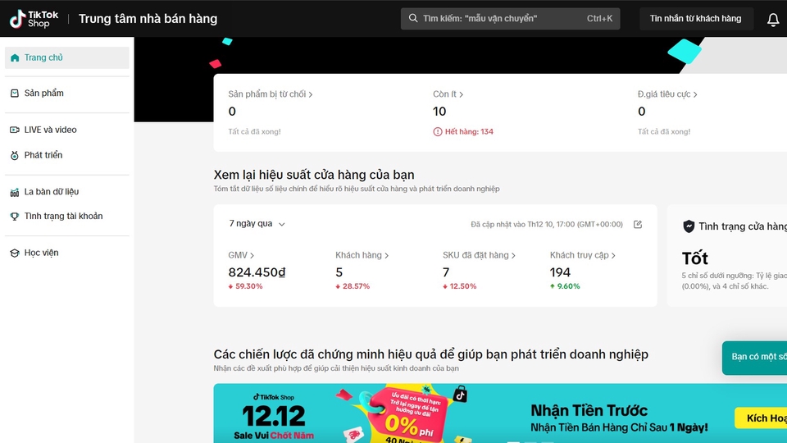Click the Sản phẩm bag icon
Screen dimensions: 787x443
15,94
